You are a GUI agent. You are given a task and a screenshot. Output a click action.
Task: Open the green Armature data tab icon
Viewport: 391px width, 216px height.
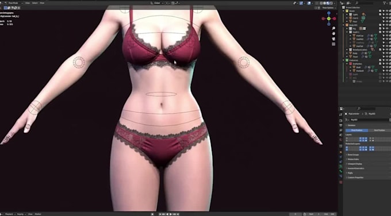tap(341, 166)
